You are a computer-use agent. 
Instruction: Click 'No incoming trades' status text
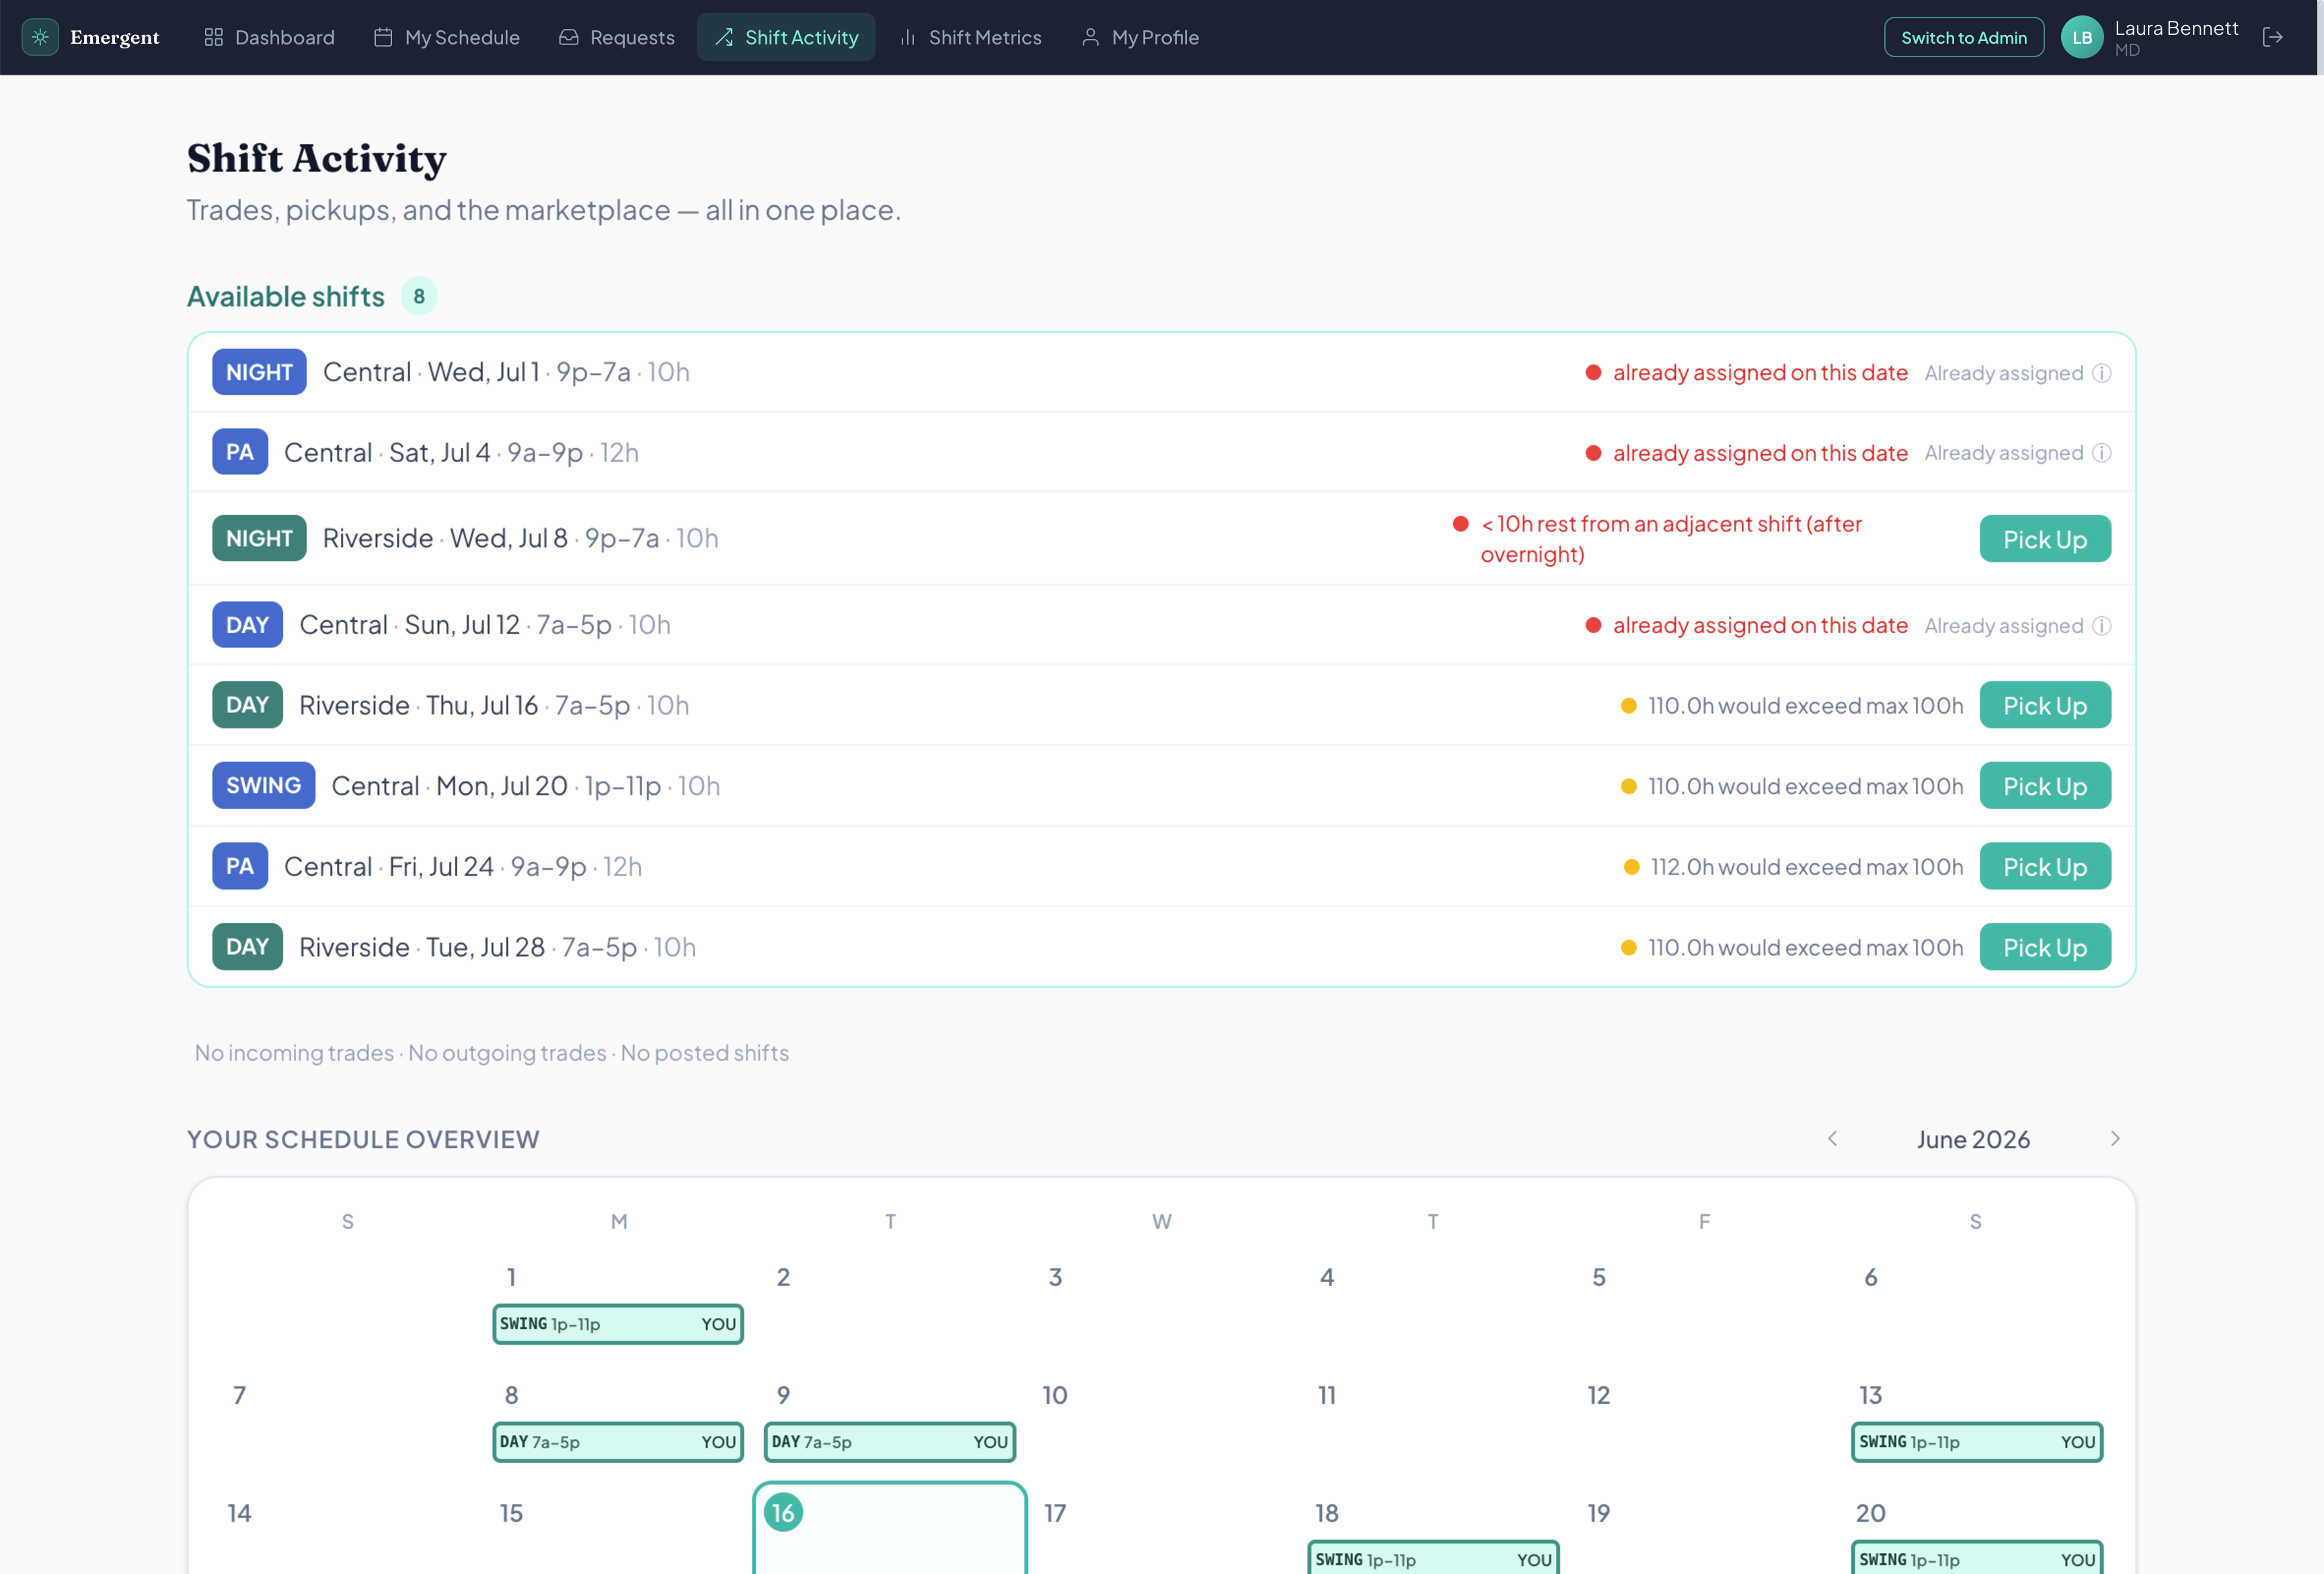tap(294, 1053)
